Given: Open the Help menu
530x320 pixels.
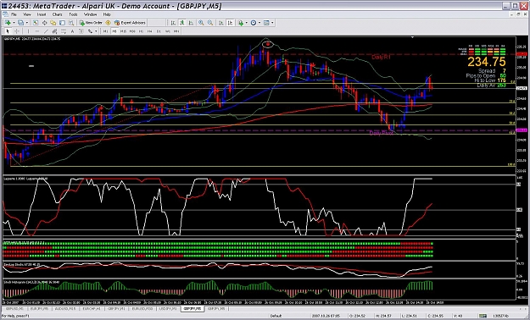Looking at the screenshot, I should coord(107,14).
